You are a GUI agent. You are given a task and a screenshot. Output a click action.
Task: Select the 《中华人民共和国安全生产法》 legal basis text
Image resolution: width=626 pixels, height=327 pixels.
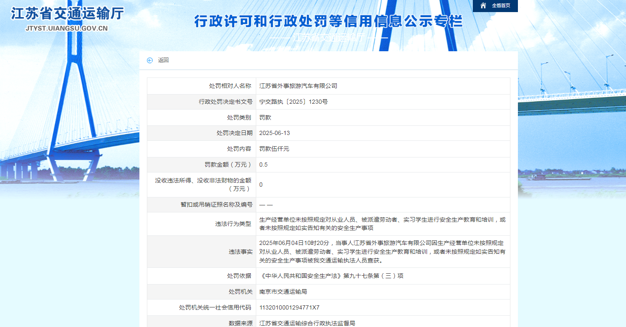pos(331,276)
